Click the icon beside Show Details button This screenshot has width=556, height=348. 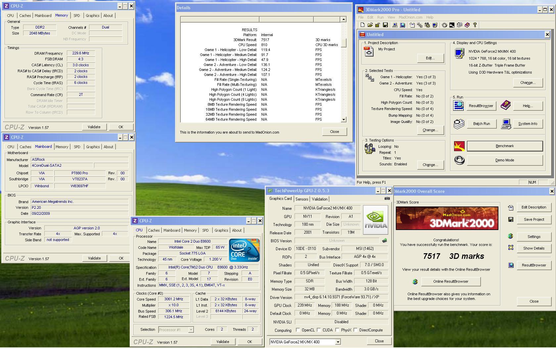[x=511, y=248]
